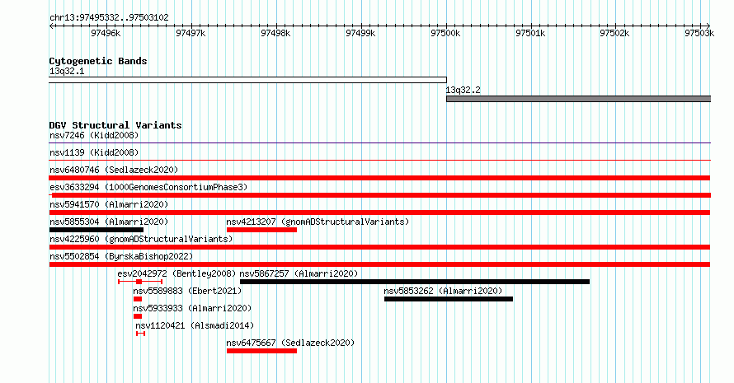Click the black bar beside nsv5867257 label
The width and height of the screenshot is (734, 383).
pyautogui.click(x=415, y=282)
